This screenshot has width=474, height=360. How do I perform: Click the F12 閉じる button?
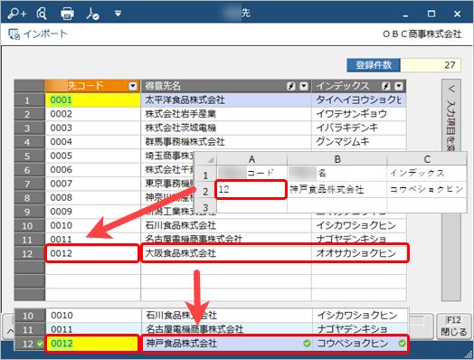[x=453, y=327]
